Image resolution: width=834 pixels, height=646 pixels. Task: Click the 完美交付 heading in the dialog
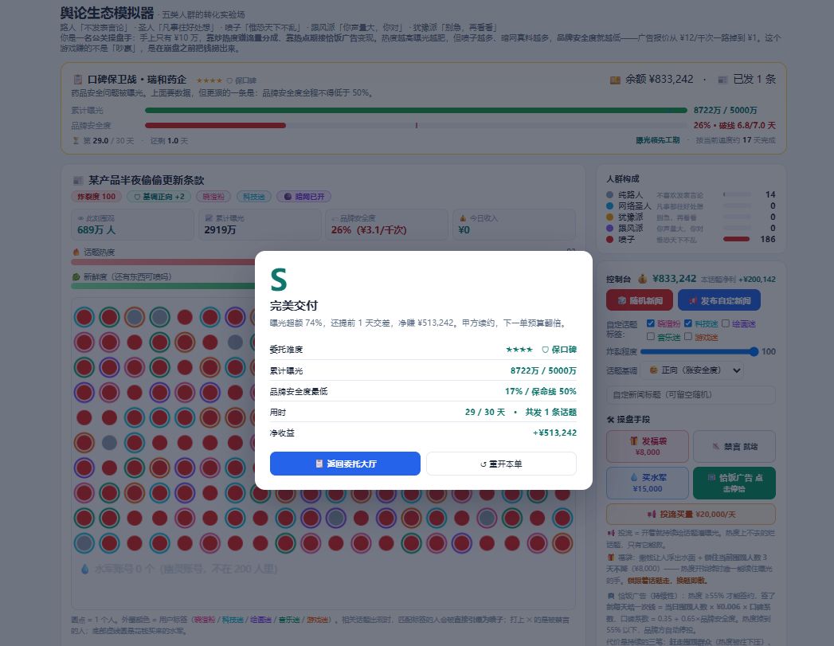[x=294, y=306]
